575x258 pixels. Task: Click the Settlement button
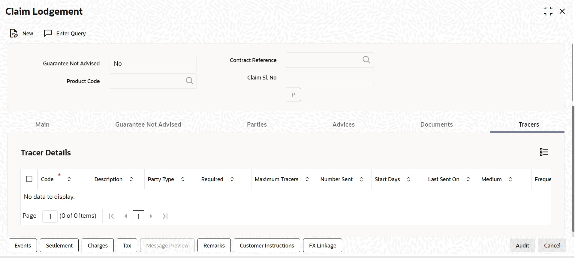[59, 245]
